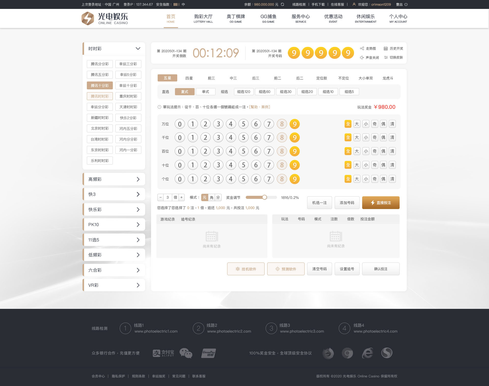Toggle 清 for the 万位 row
489x386 pixels.
[392, 124]
